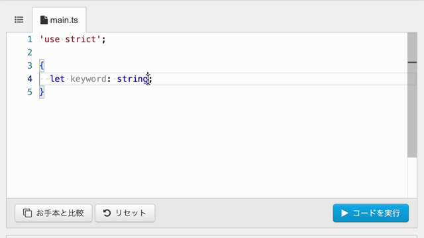Place cursor on 'use strict' string

coord(70,40)
